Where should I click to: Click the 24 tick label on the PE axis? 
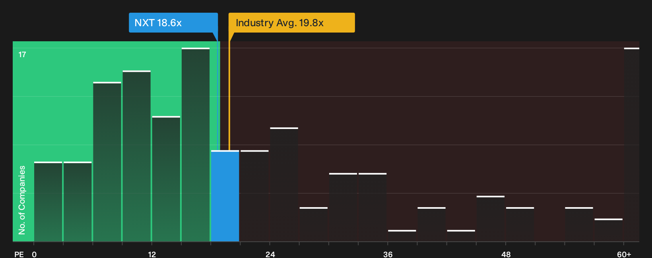[x=270, y=254]
